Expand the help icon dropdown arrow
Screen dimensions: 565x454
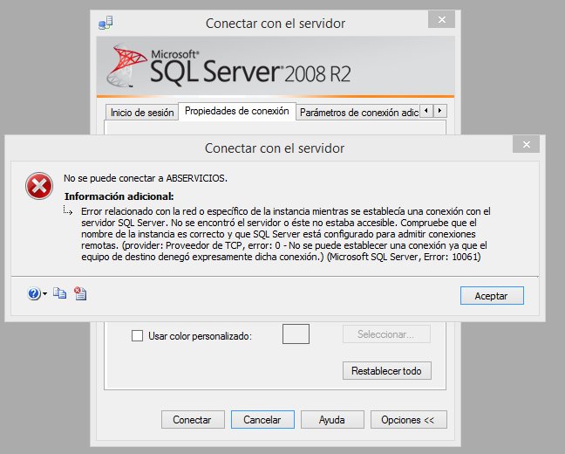point(44,293)
